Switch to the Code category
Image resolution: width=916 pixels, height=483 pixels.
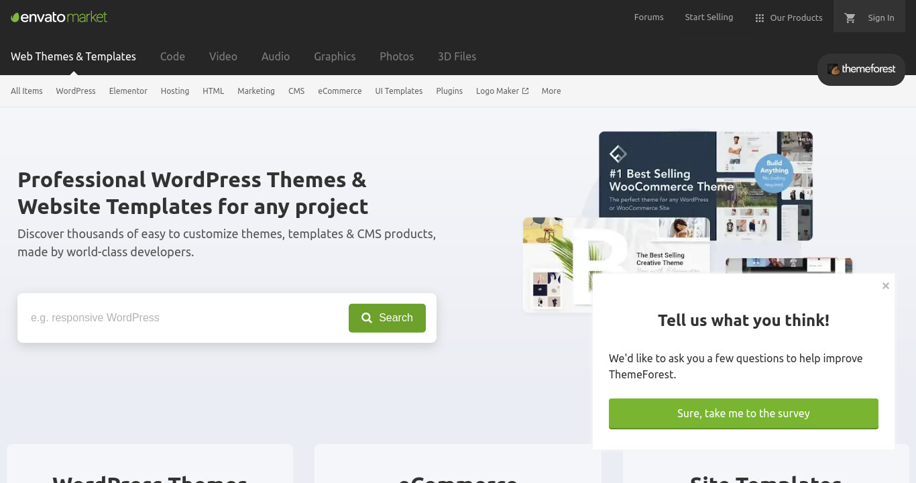[172, 56]
